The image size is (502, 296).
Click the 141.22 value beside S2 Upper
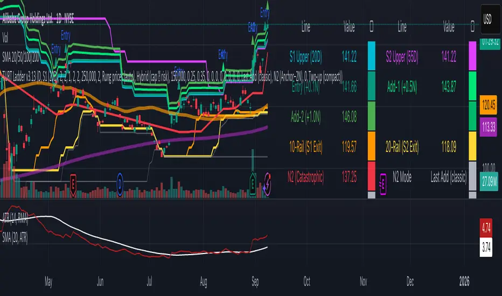click(449, 57)
